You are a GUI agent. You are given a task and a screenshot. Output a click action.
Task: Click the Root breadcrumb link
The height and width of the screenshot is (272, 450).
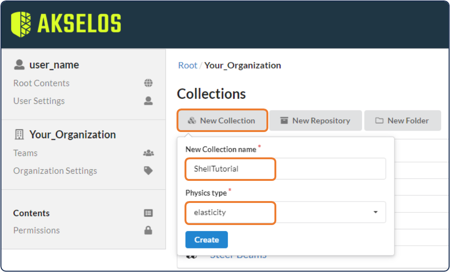[188, 65]
